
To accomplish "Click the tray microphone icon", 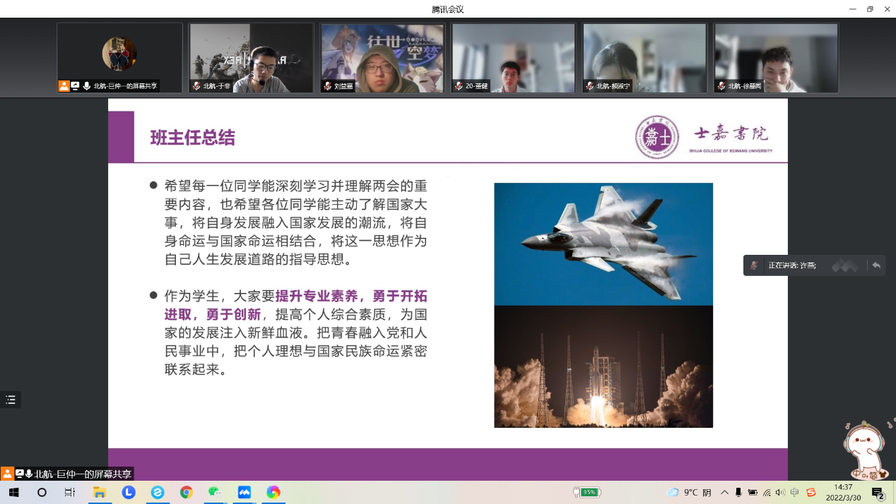I will coord(738,493).
